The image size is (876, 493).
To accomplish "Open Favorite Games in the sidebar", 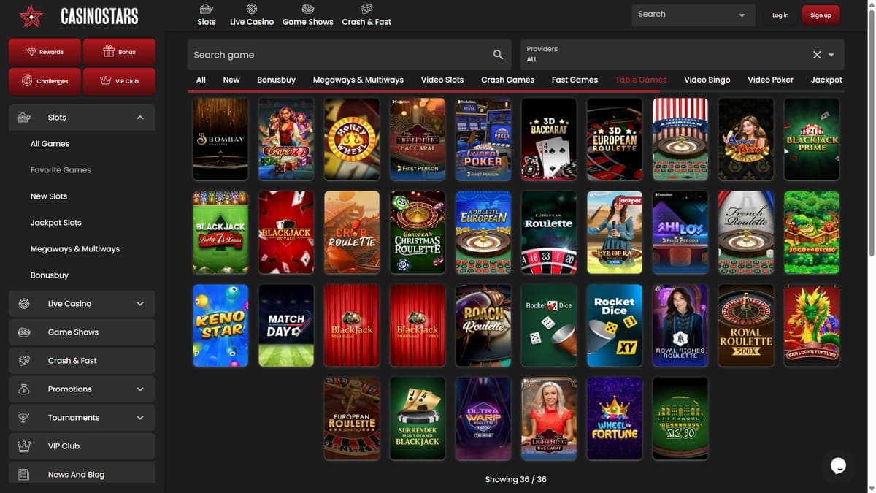I will click(61, 170).
